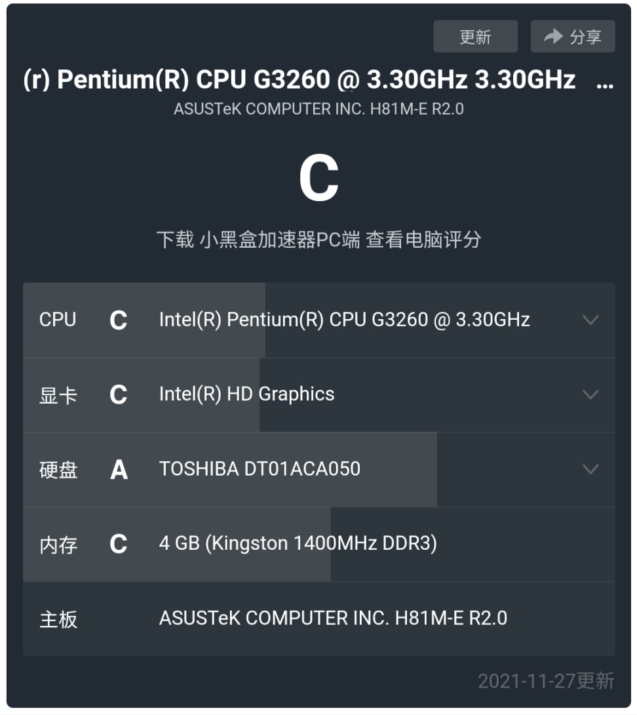Click the 分享 share button
This screenshot has height=715, width=637.
click(572, 37)
